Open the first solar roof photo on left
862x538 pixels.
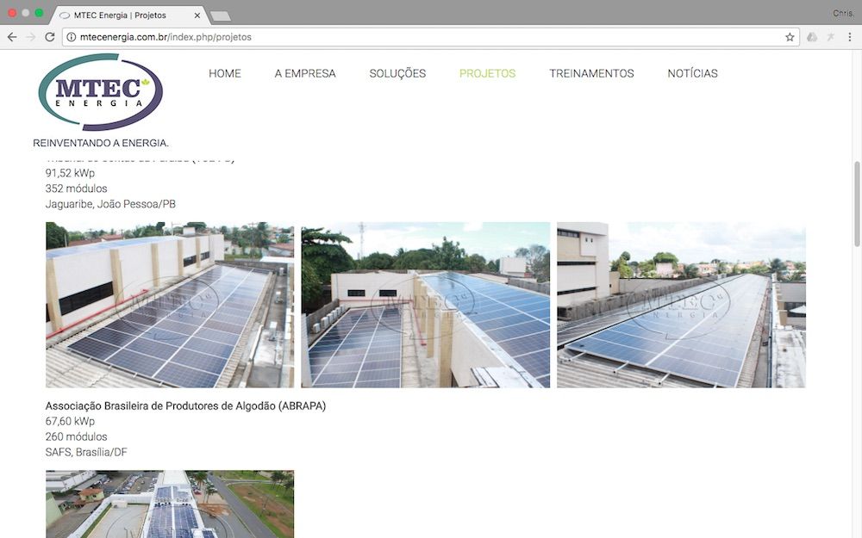[170, 305]
